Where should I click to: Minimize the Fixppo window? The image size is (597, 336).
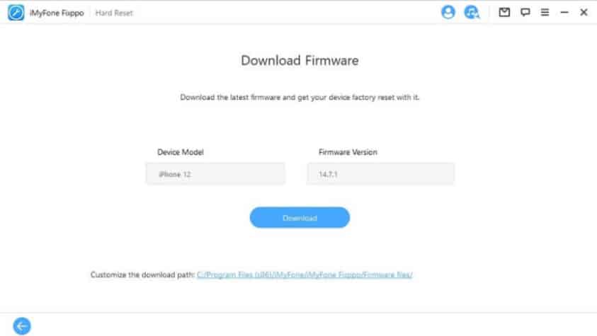(564, 13)
